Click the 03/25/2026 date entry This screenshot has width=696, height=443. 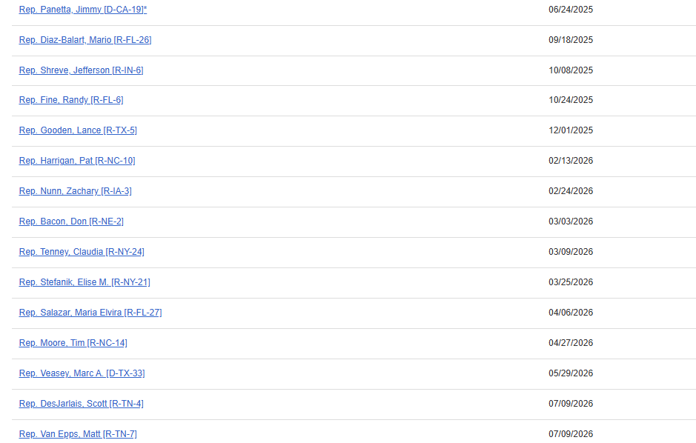[571, 282]
